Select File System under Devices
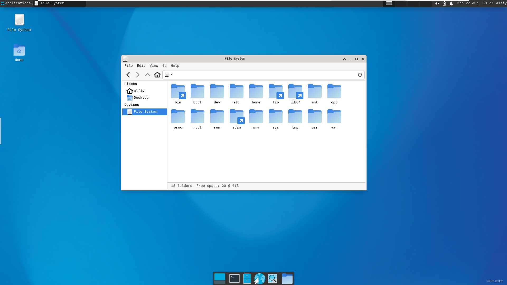This screenshot has width=507, height=285. [x=145, y=112]
